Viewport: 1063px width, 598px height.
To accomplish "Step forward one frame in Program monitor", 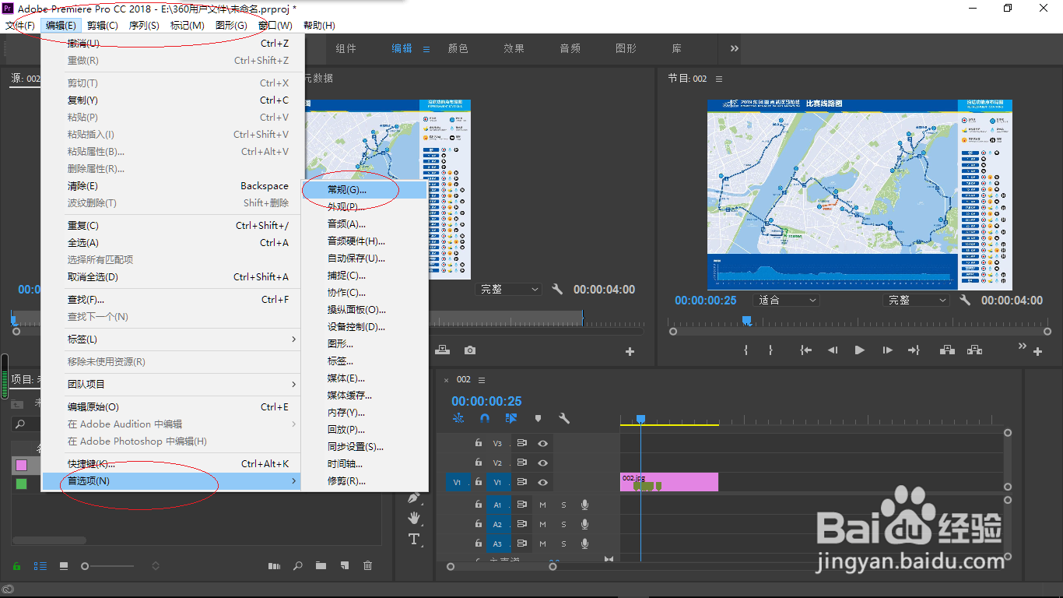I will (x=887, y=350).
